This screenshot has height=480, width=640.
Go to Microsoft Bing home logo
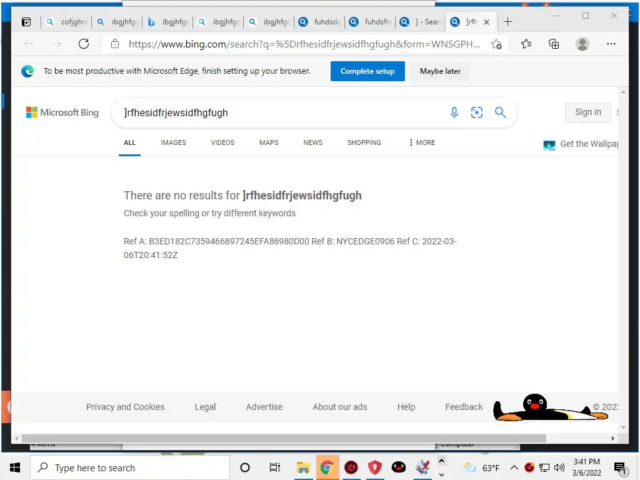pos(62,112)
